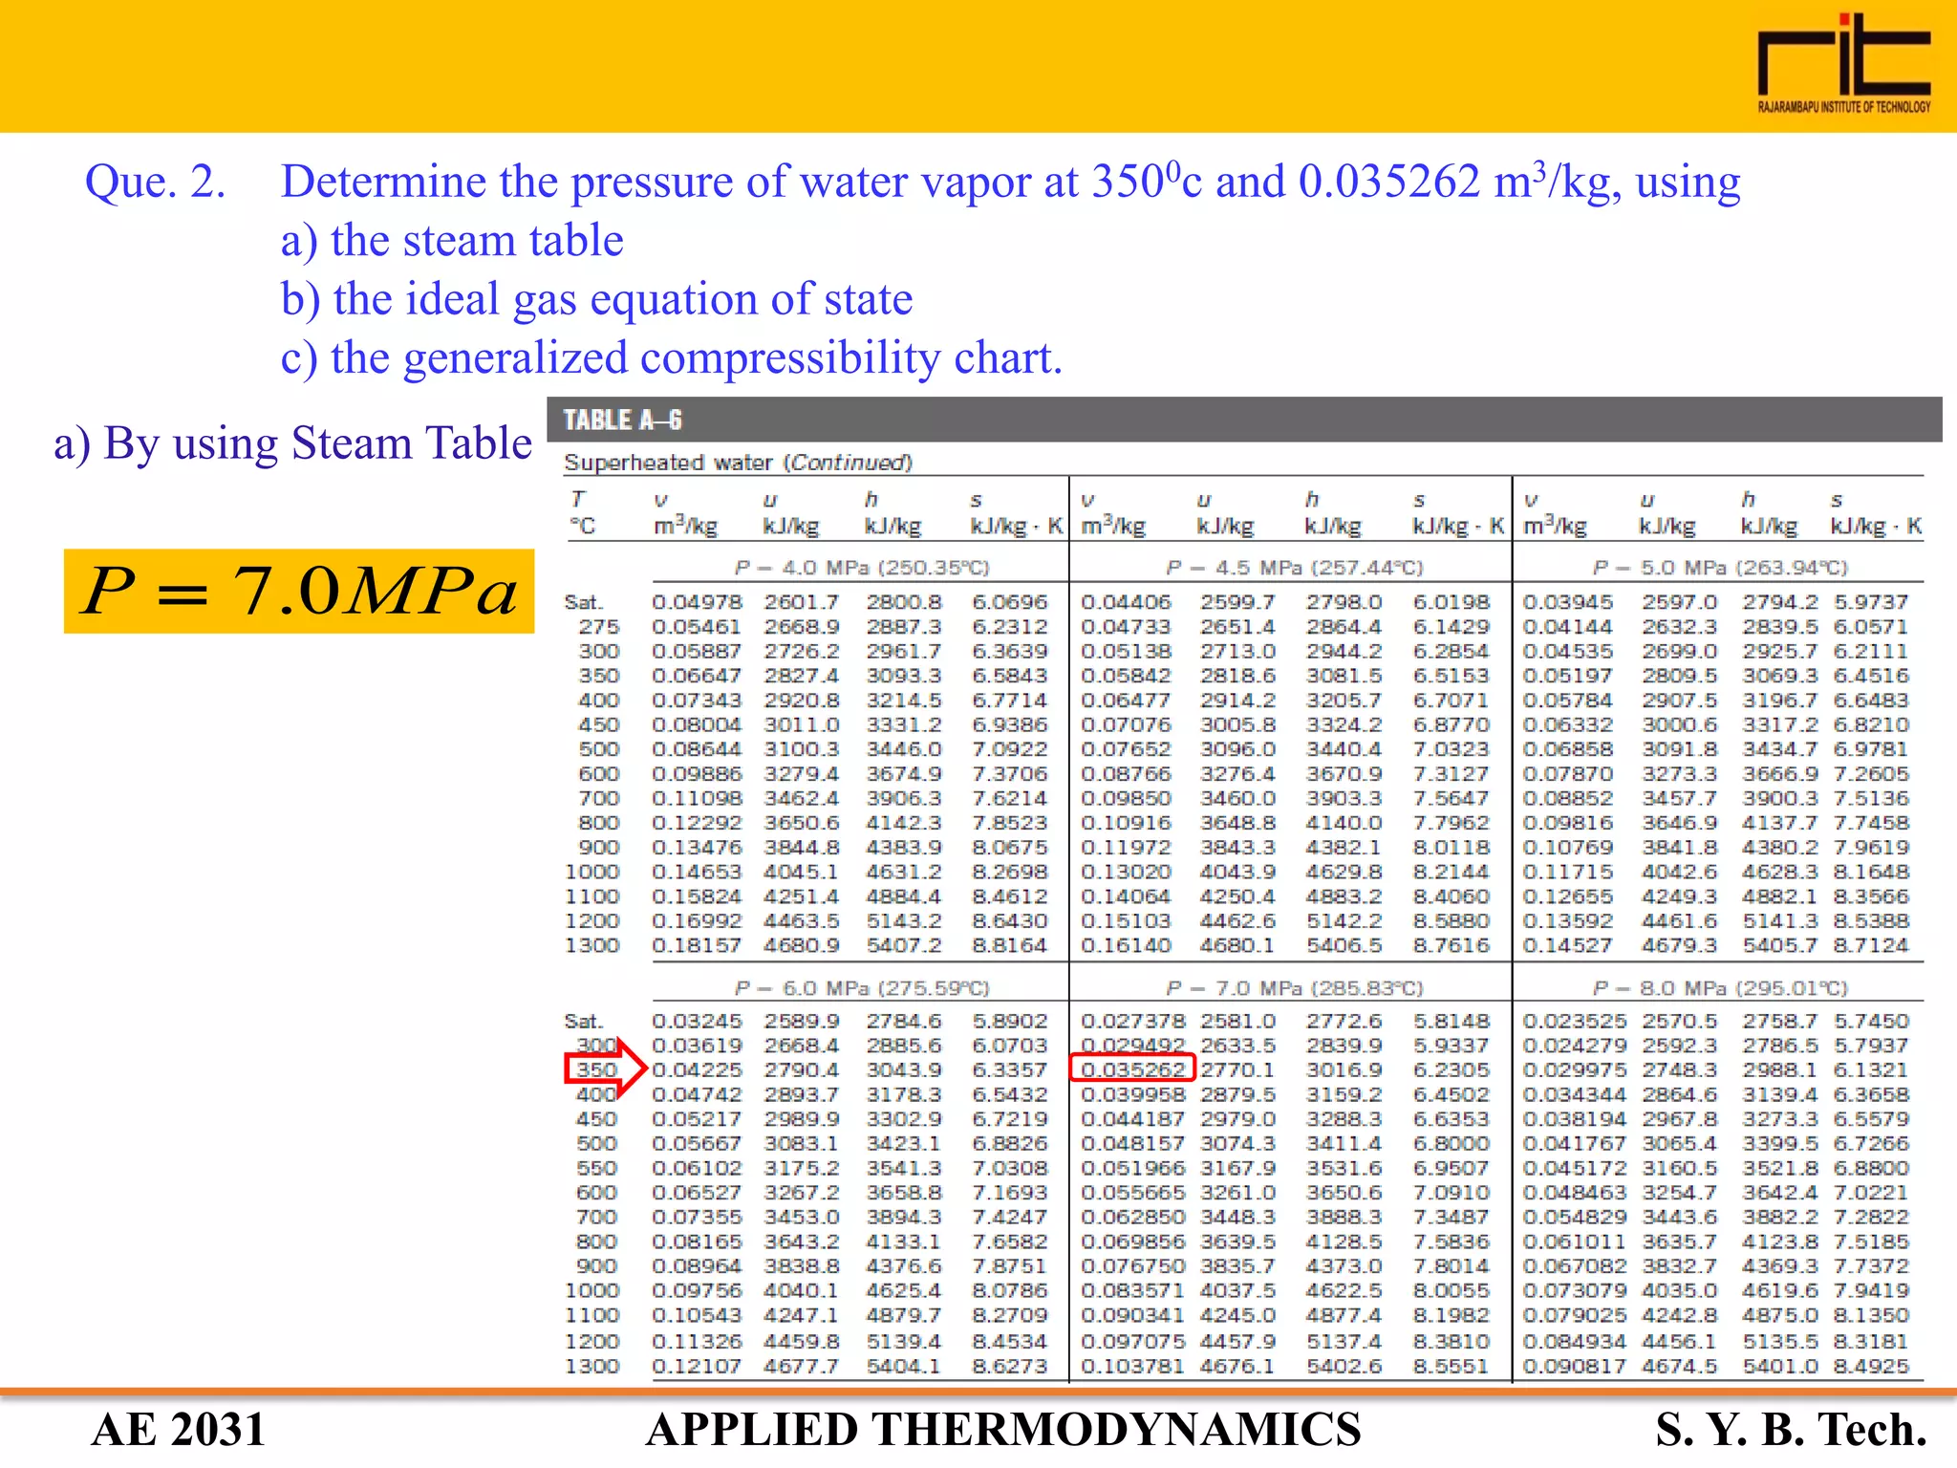Viewport: 1957px width, 1468px height.
Task: Click the 550 temperature row label
Action: point(596,1168)
